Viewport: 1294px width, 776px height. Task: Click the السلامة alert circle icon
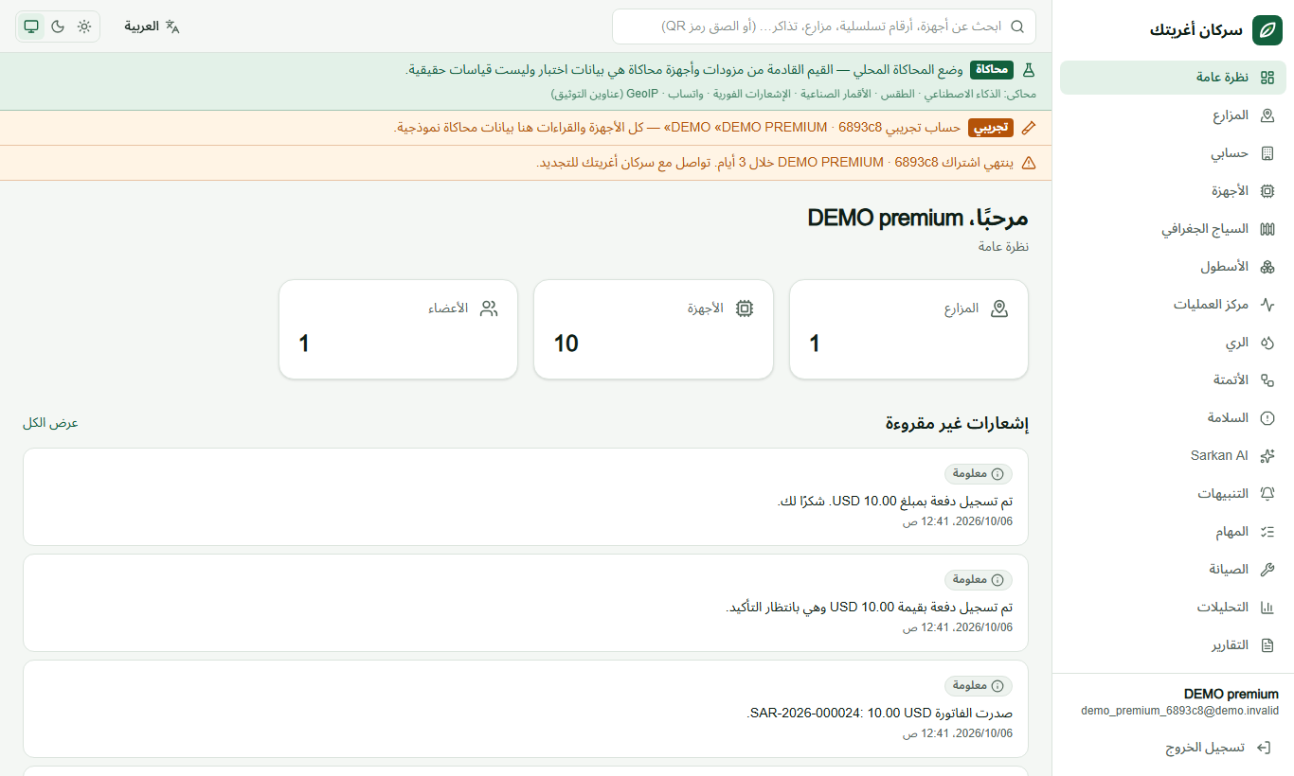tap(1267, 418)
